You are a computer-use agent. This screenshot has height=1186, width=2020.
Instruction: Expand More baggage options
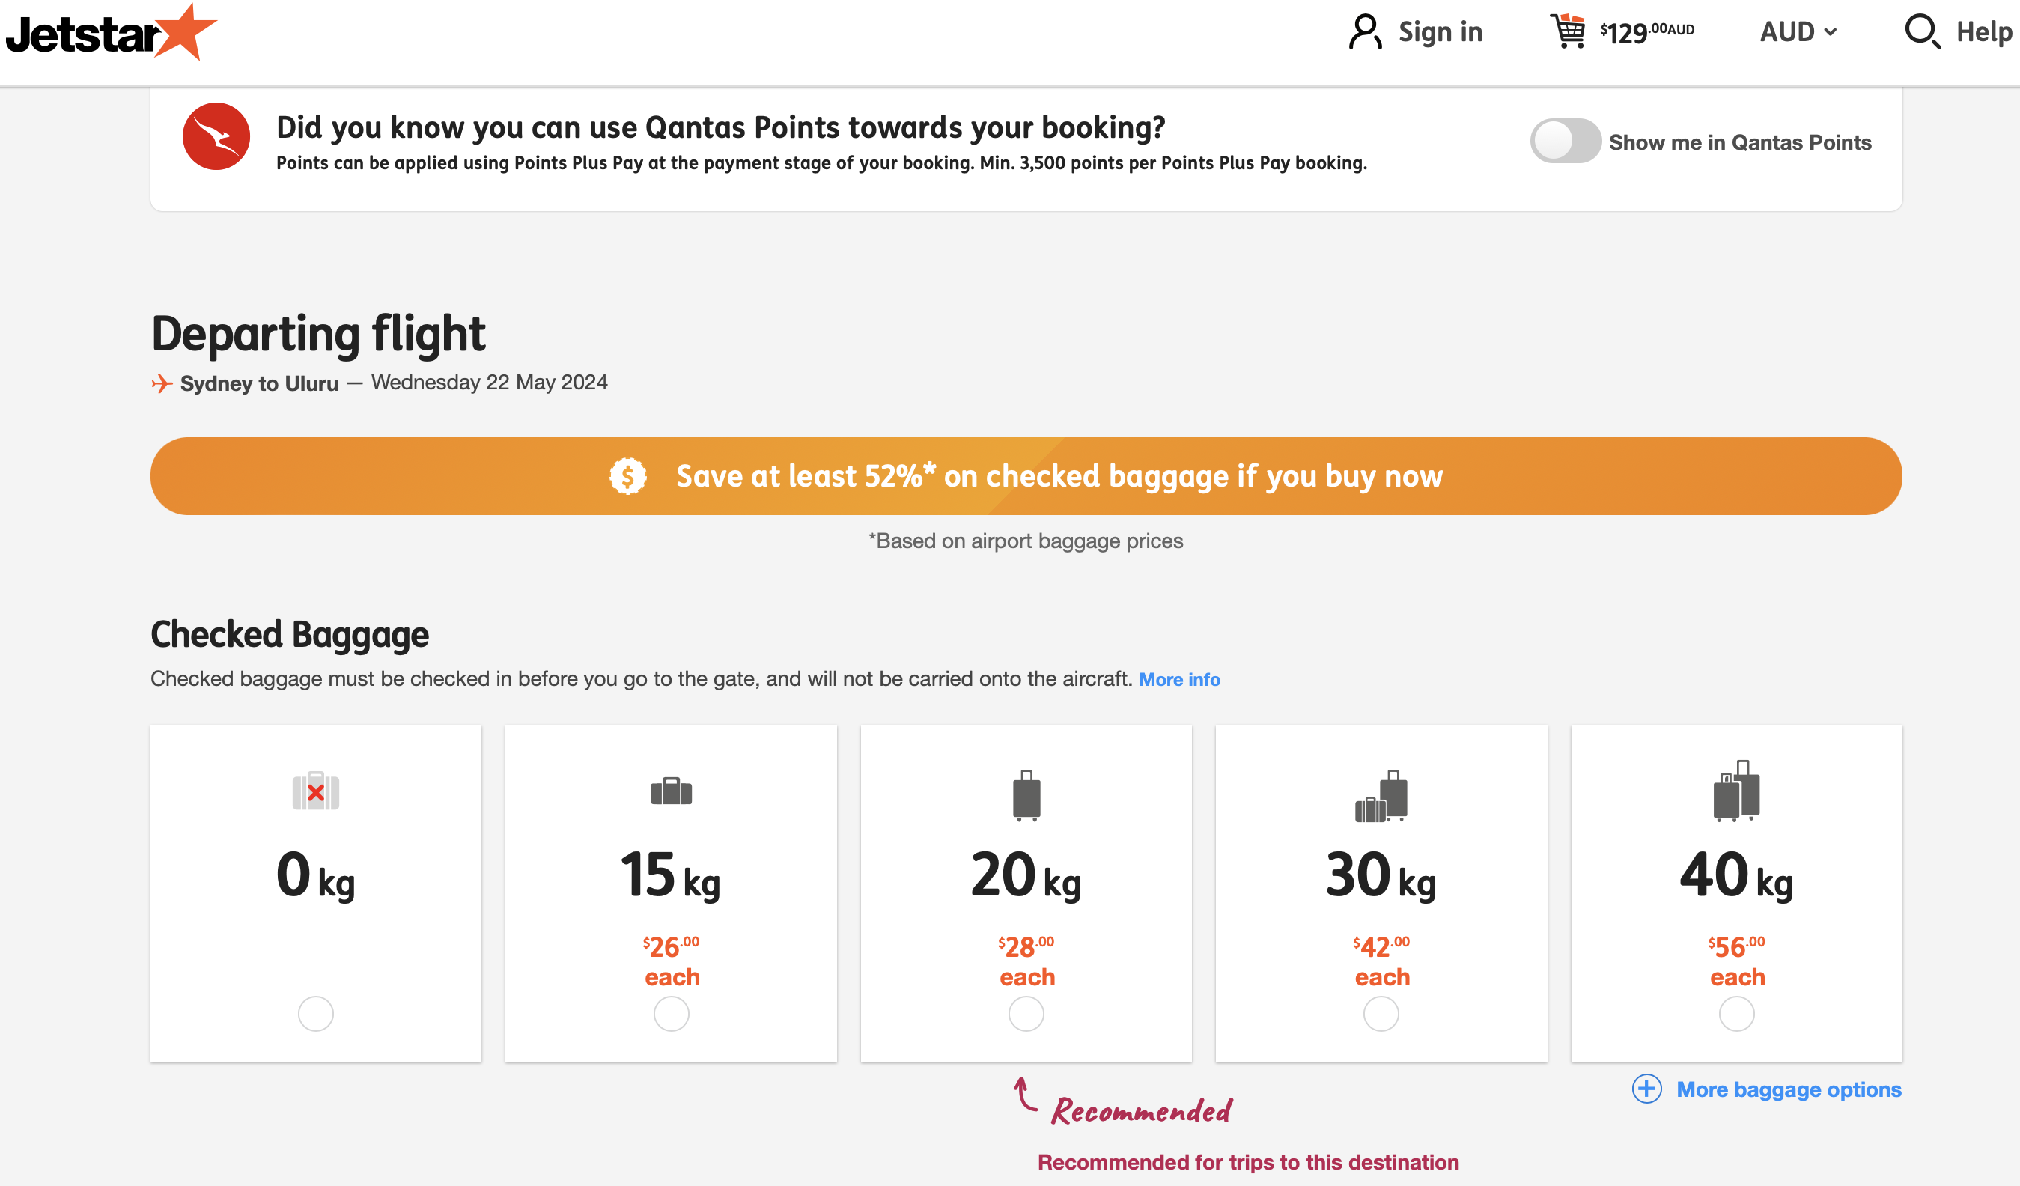coord(1789,1089)
